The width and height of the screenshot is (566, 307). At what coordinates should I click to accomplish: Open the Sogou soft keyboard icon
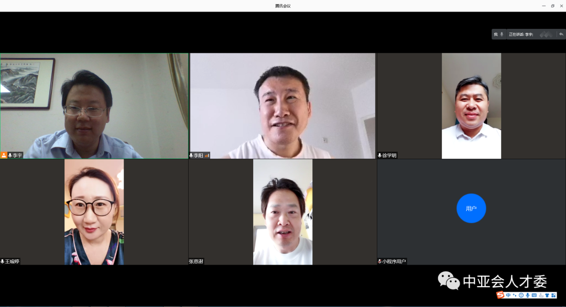coord(534,295)
